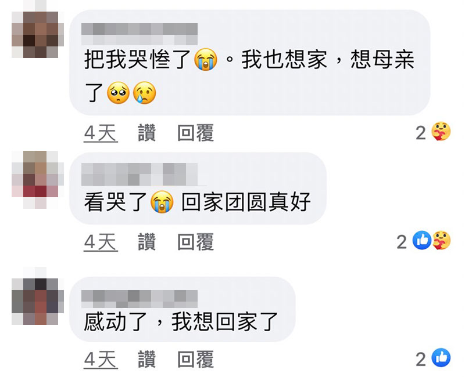This screenshot has width=465, height=377.
Task: Like the comment 感动了，我想回家了
Action: 147,359
